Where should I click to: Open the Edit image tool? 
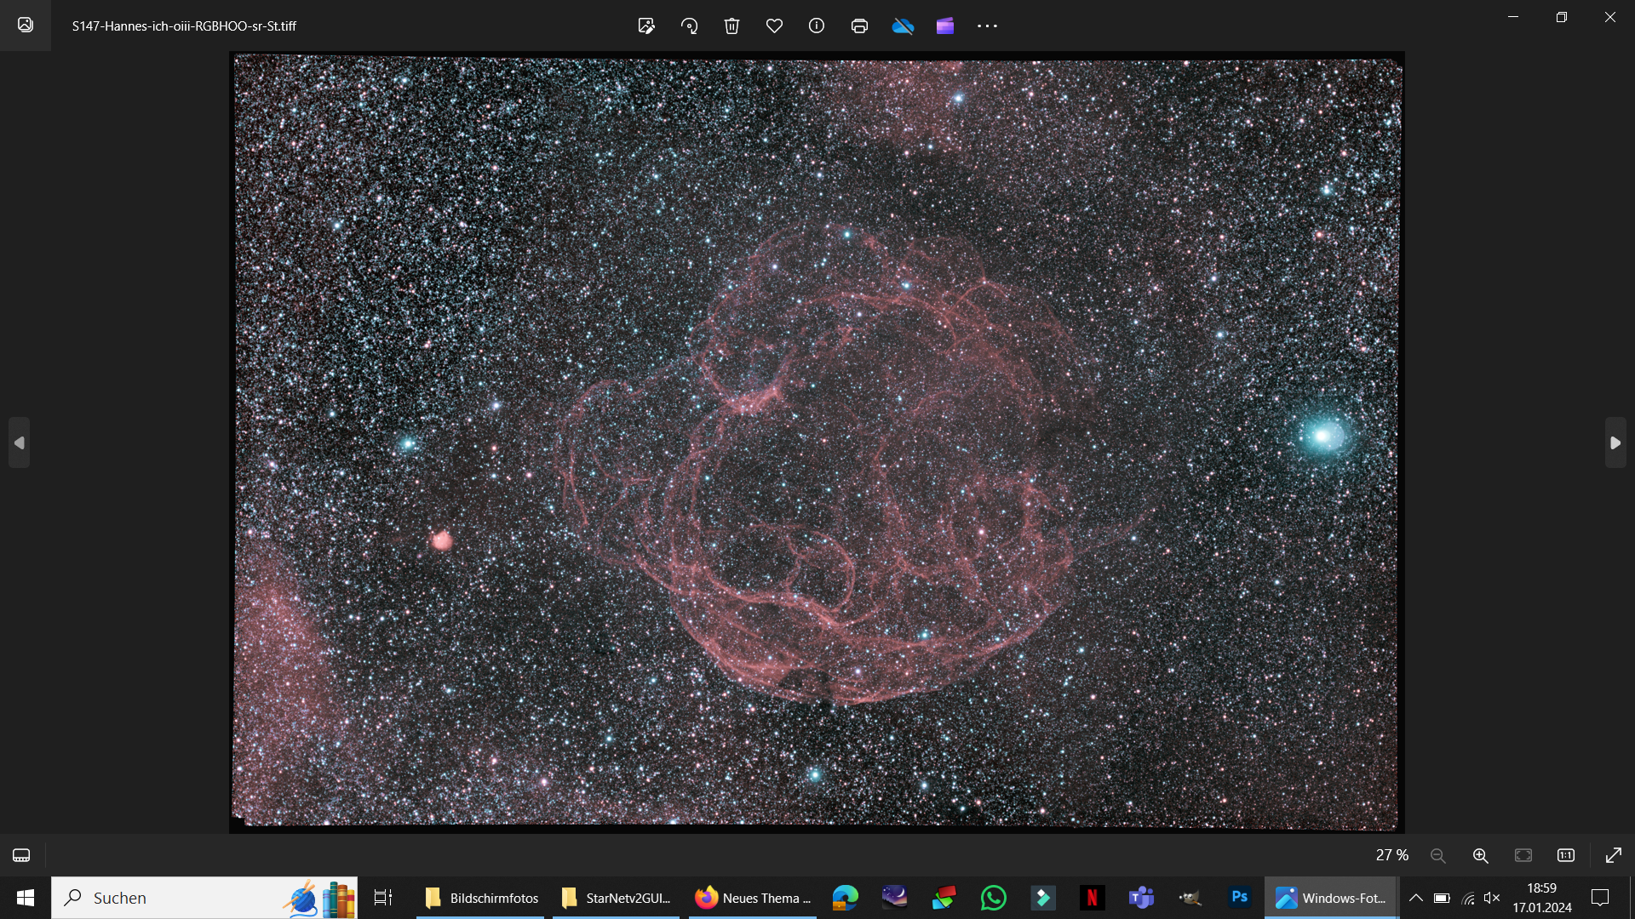tap(646, 26)
